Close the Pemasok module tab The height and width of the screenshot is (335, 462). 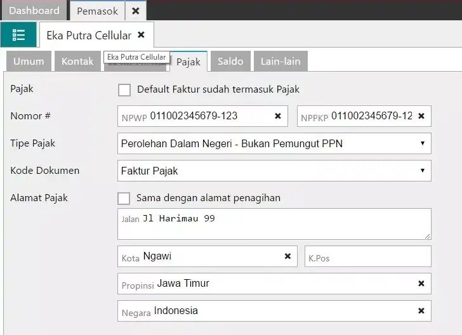pyautogui.click(x=136, y=11)
